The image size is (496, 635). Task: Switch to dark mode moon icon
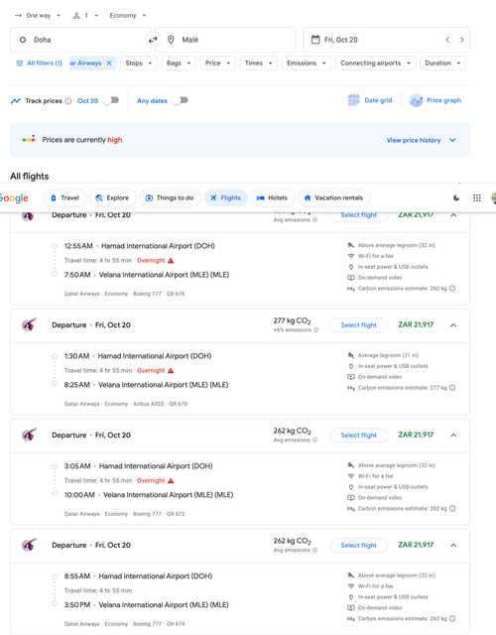456,197
